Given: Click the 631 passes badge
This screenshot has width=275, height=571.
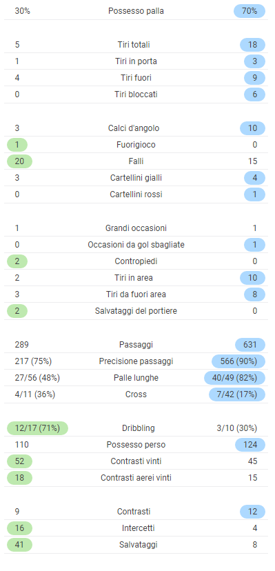Looking at the screenshot, I should [250, 345].
